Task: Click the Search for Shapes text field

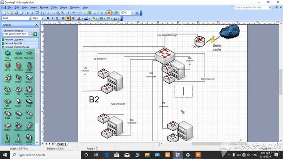Action: click(15, 34)
